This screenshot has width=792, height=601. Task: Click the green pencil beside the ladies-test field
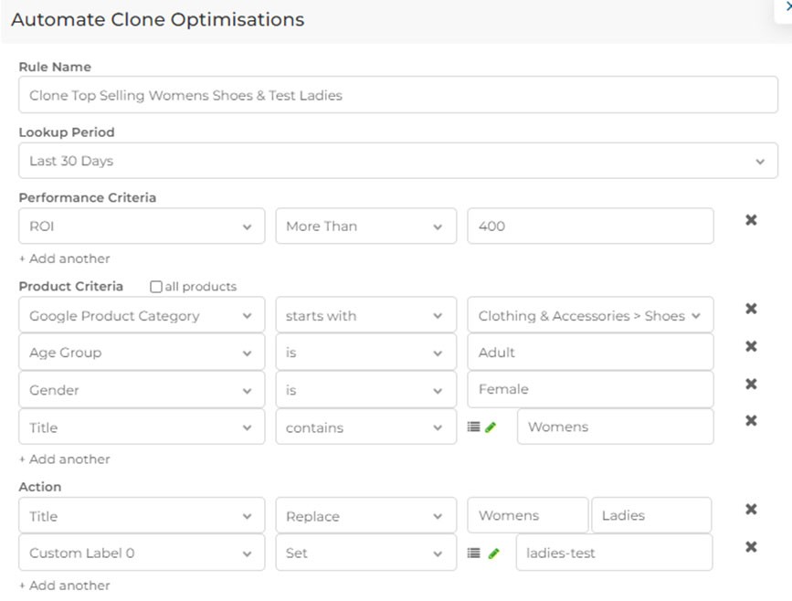pos(493,554)
